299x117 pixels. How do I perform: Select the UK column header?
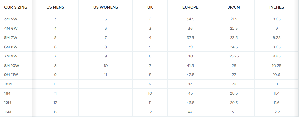coord(150,7)
